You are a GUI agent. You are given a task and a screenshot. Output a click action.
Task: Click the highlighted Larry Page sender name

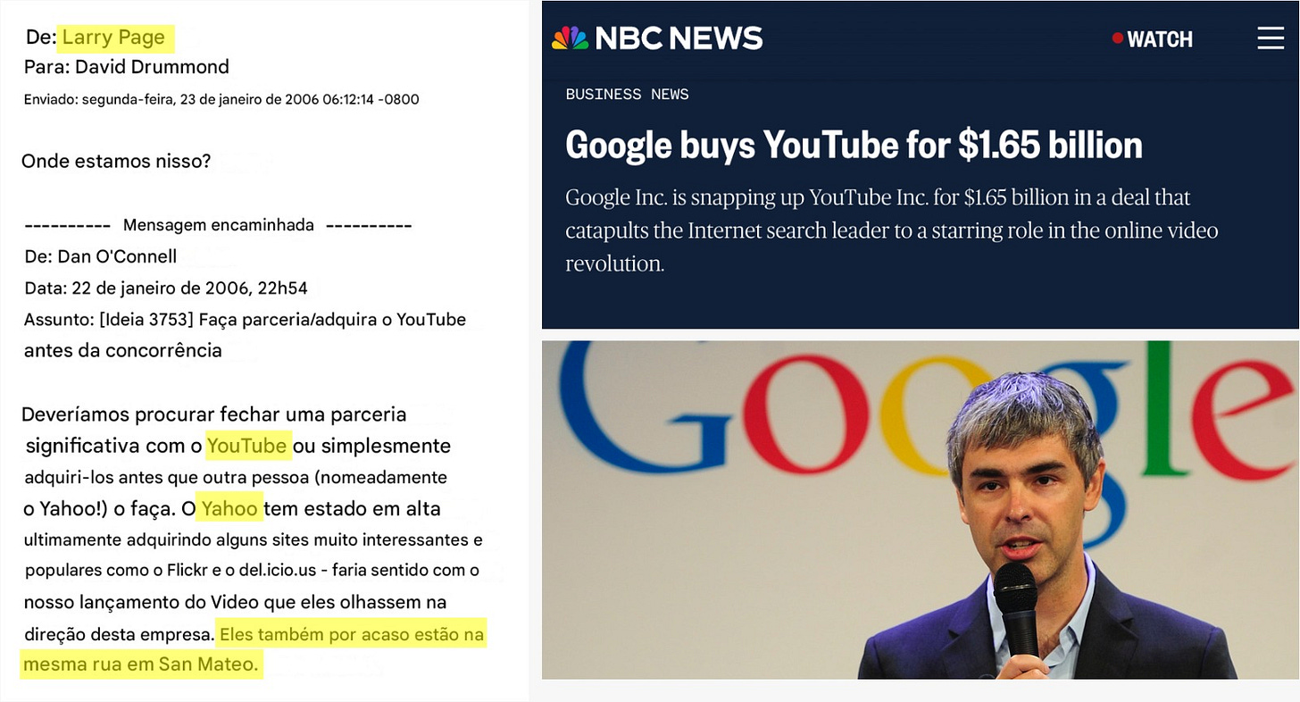[x=113, y=38]
